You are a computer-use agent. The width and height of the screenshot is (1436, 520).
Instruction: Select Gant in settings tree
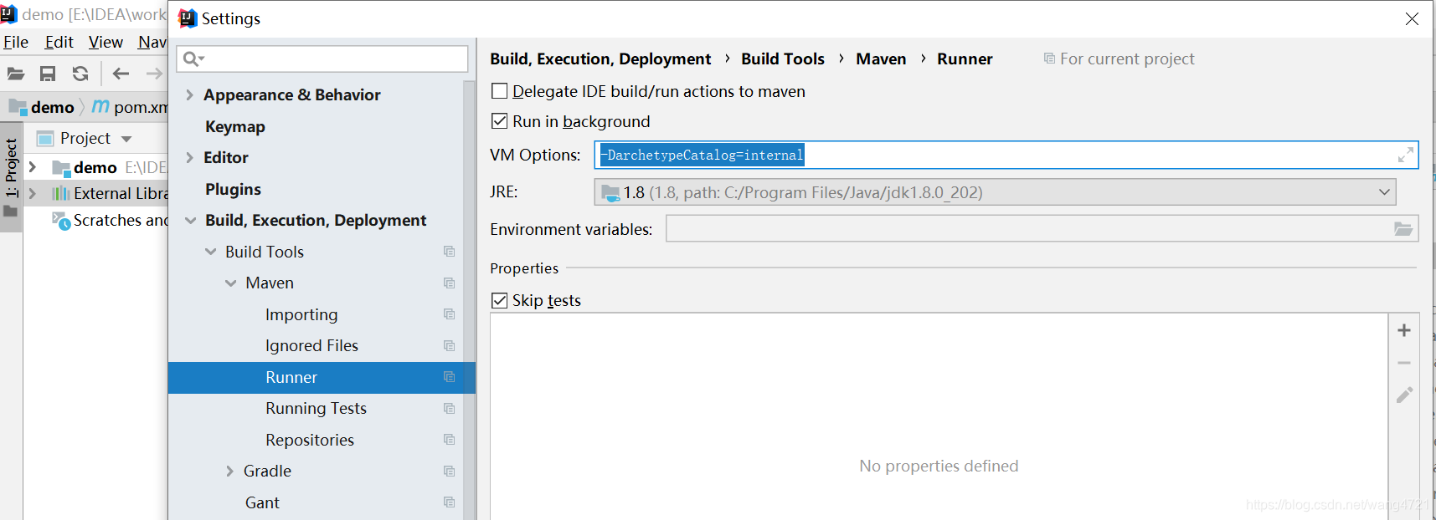pos(262,502)
